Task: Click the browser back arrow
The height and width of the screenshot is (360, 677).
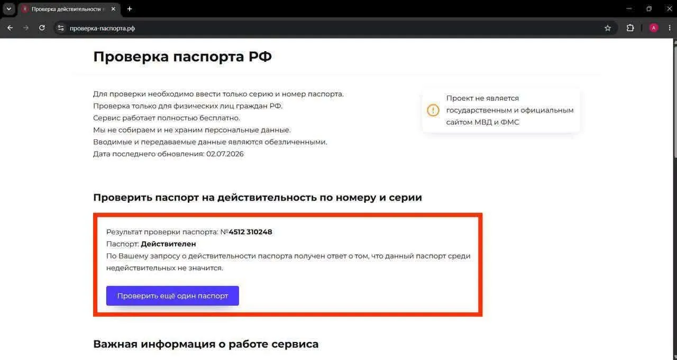Action: 10,28
